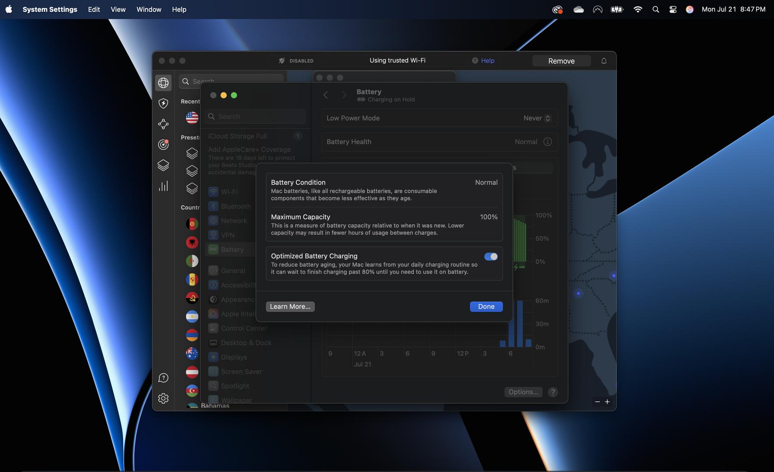Select Bluetooth in settings sidebar
774x472 pixels.
[231, 206]
